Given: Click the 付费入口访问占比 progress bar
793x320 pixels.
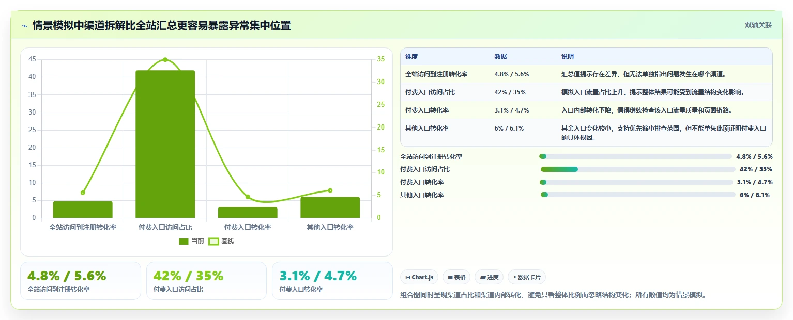Looking at the screenshot, I should tap(638, 169).
